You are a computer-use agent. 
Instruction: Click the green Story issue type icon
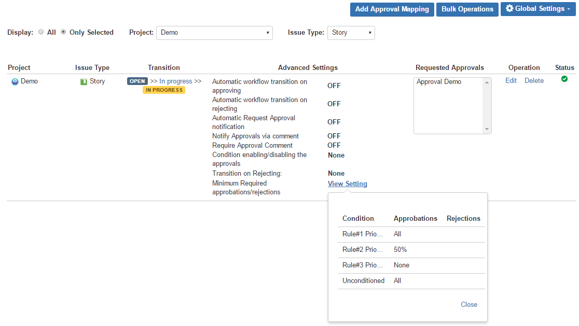pos(84,82)
